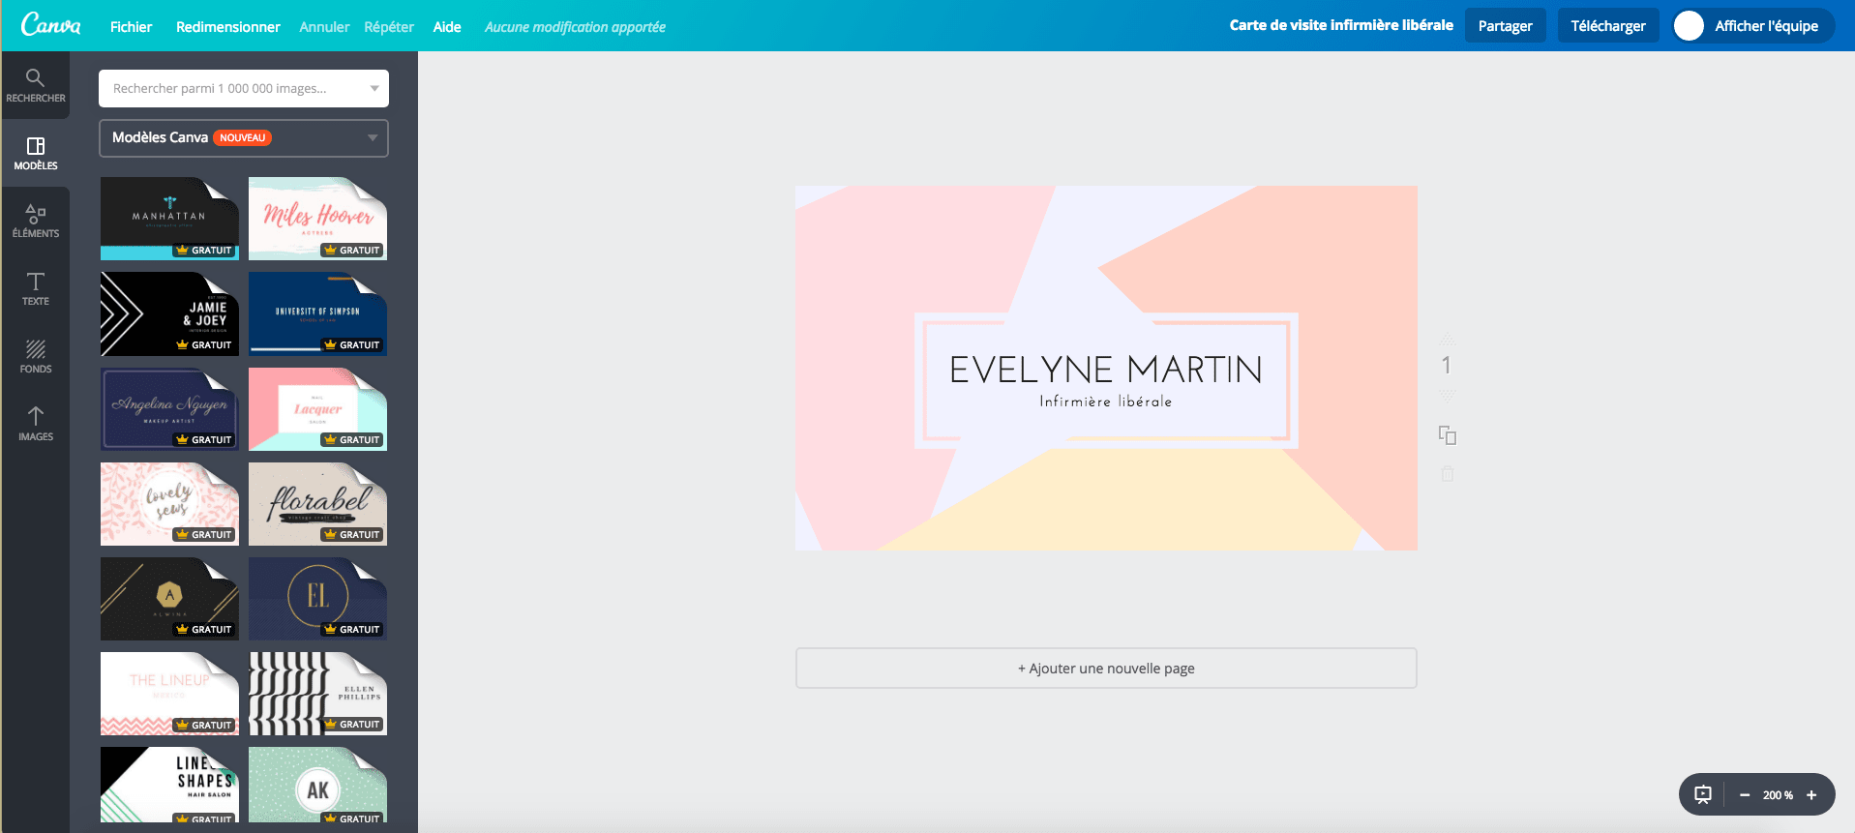Image resolution: width=1855 pixels, height=833 pixels.
Task: Click the Partager button
Action: [x=1505, y=26]
